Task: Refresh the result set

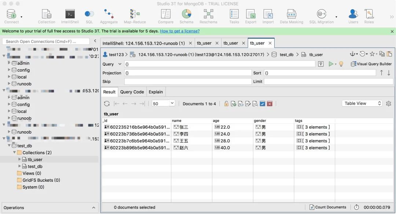Action: point(107,104)
